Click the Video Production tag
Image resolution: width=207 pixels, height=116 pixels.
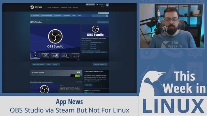tap(90, 52)
